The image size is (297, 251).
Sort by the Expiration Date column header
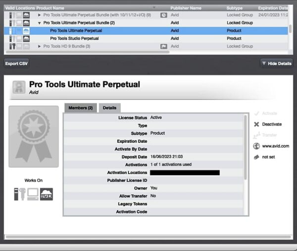[273, 8]
